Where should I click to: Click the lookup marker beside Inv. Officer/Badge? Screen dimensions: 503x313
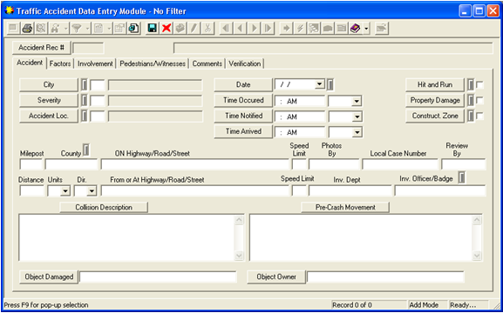tap(461, 178)
